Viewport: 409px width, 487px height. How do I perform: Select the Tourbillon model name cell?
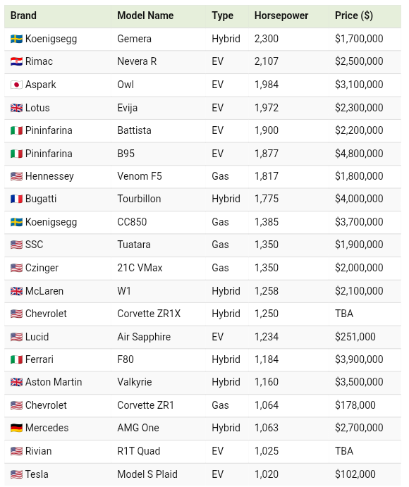click(158, 199)
